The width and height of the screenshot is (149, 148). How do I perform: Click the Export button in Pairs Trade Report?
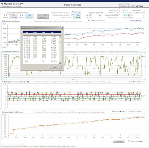tap(55, 67)
